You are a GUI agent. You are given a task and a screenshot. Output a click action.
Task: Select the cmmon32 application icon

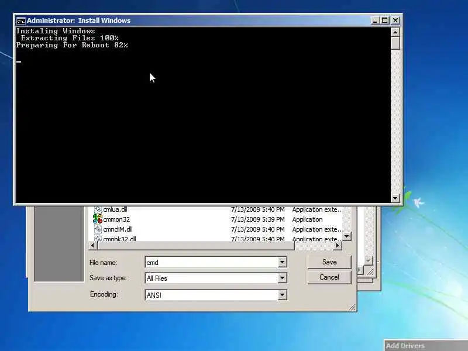(98, 219)
